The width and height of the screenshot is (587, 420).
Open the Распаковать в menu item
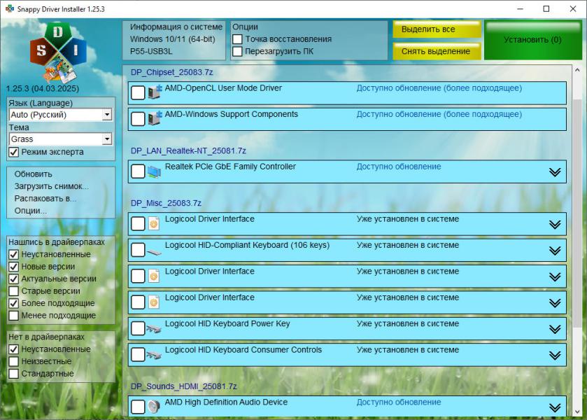tap(45, 198)
